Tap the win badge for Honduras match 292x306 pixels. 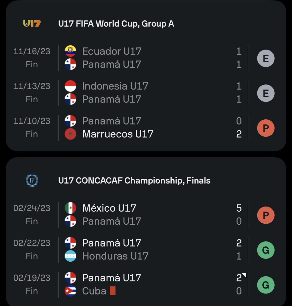tap(266, 250)
